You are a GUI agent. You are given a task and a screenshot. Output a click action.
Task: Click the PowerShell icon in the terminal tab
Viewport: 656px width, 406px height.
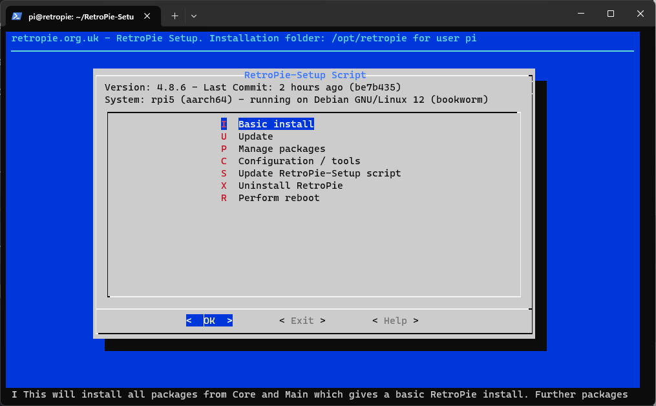click(17, 16)
